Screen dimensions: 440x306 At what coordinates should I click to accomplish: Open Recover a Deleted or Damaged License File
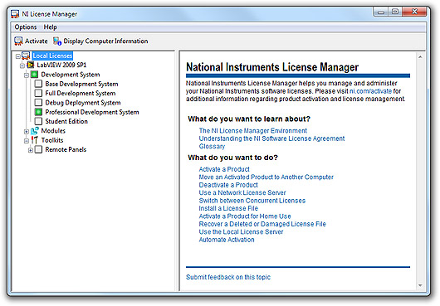[x=262, y=224]
